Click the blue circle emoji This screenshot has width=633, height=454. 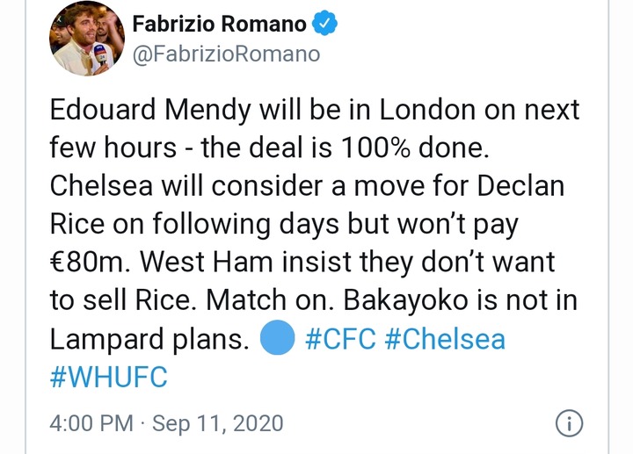tap(277, 339)
